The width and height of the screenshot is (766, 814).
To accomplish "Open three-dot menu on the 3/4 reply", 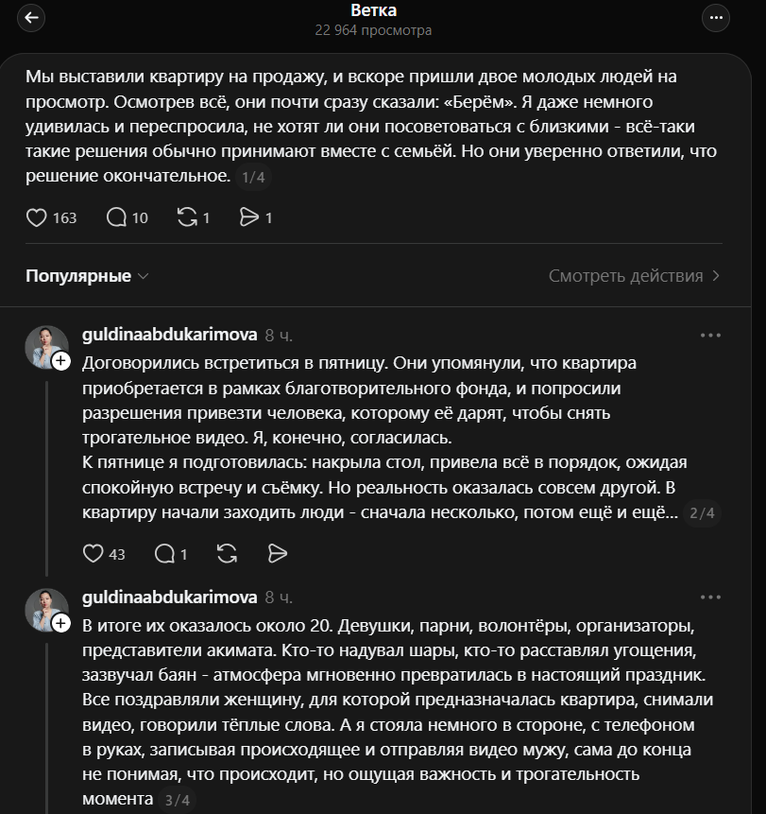I will (x=710, y=598).
